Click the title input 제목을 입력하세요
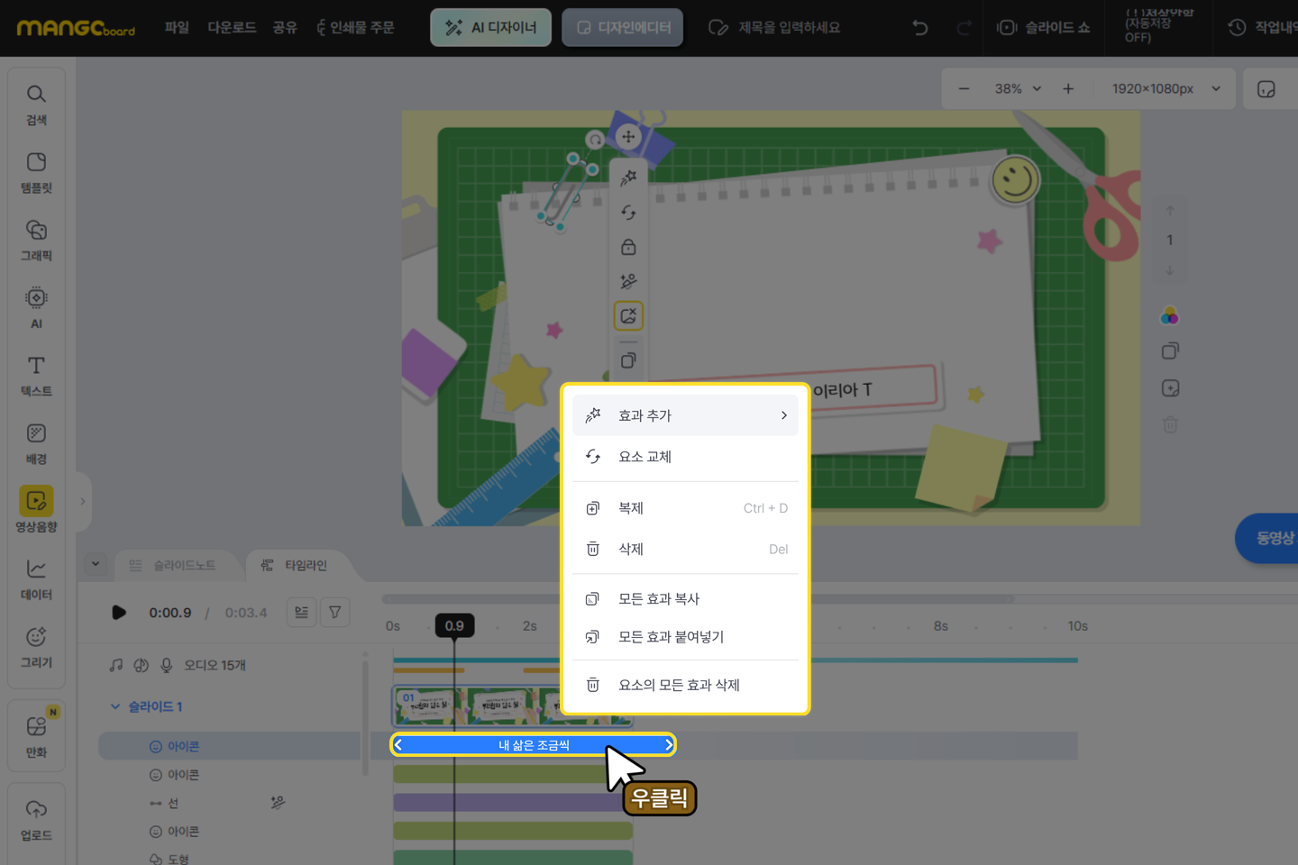 789,28
